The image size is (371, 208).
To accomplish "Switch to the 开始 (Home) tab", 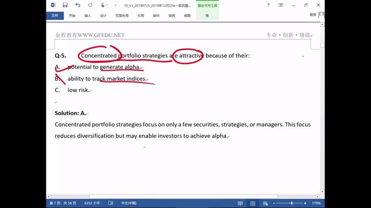I will click(x=72, y=16).
